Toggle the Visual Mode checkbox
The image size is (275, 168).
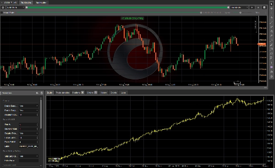pyautogui.click(x=2, y=13)
